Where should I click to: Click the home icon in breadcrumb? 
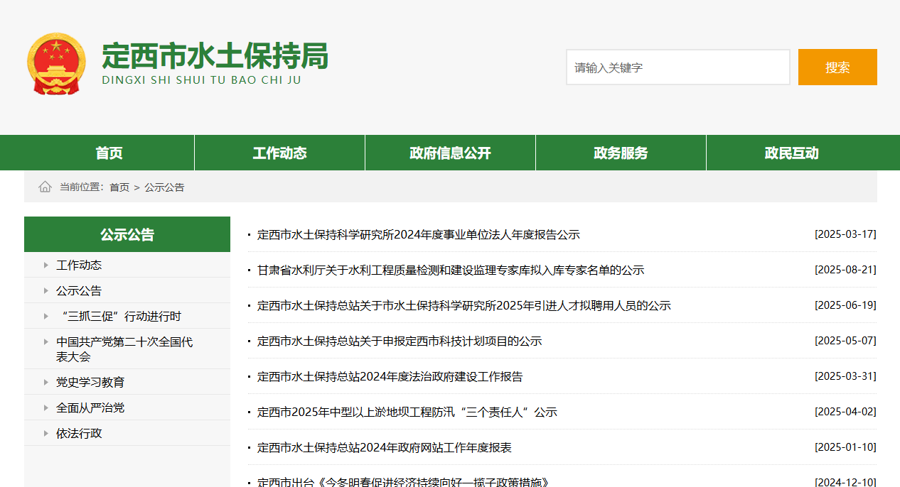(45, 187)
